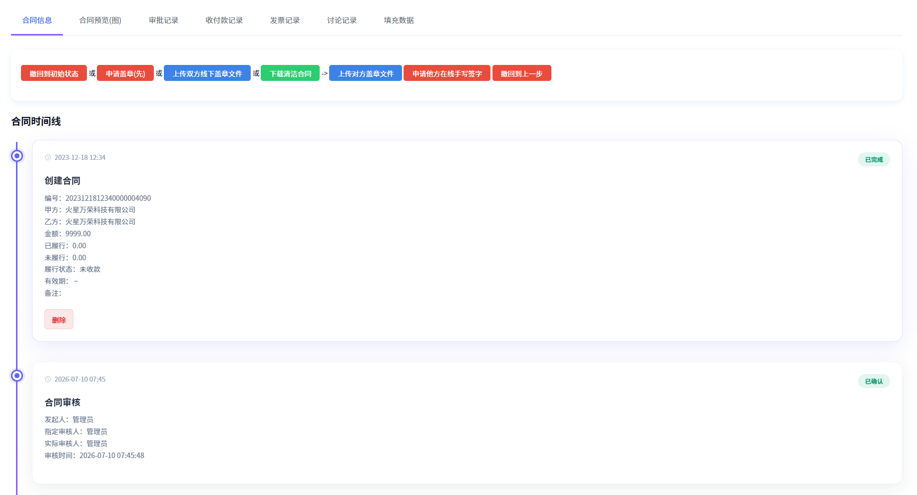Click the 备注 line
This screenshot has height=495, width=917.
53,293
